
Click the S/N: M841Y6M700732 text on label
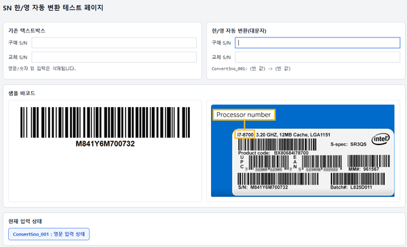pyautogui.click(x=263, y=187)
